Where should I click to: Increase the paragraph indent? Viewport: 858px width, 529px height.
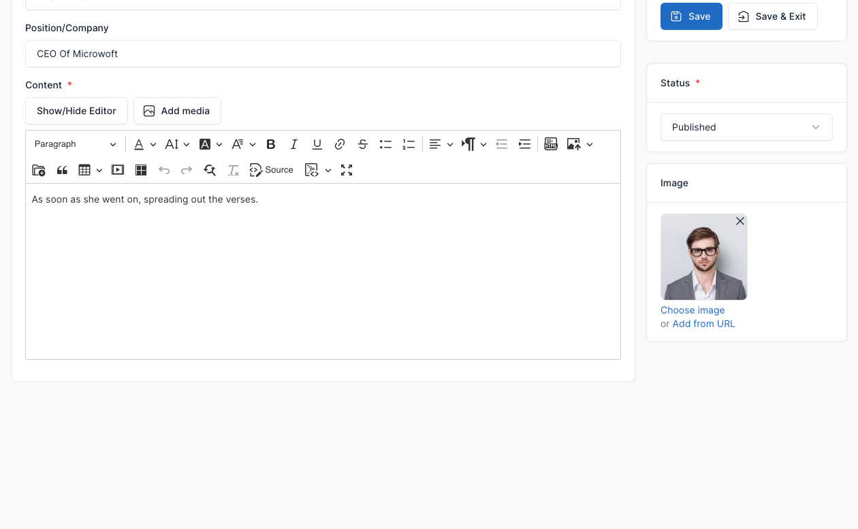(x=524, y=144)
